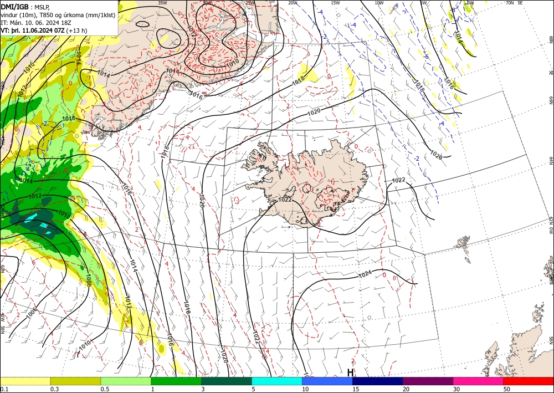The height and width of the screenshot is (393, 554).
Task: Click the 20W longitude label
Action: (x=292, y=3)
